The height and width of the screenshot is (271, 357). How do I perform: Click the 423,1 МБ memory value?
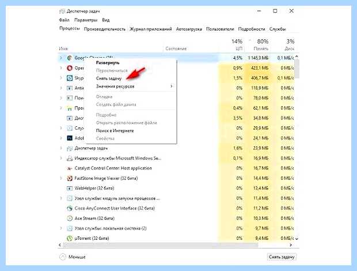pos(260,68)
